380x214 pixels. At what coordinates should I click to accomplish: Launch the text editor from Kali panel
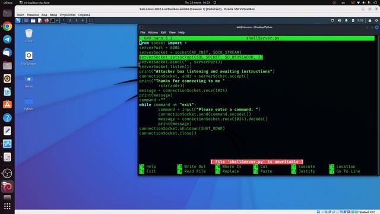(x=40, y=21)
